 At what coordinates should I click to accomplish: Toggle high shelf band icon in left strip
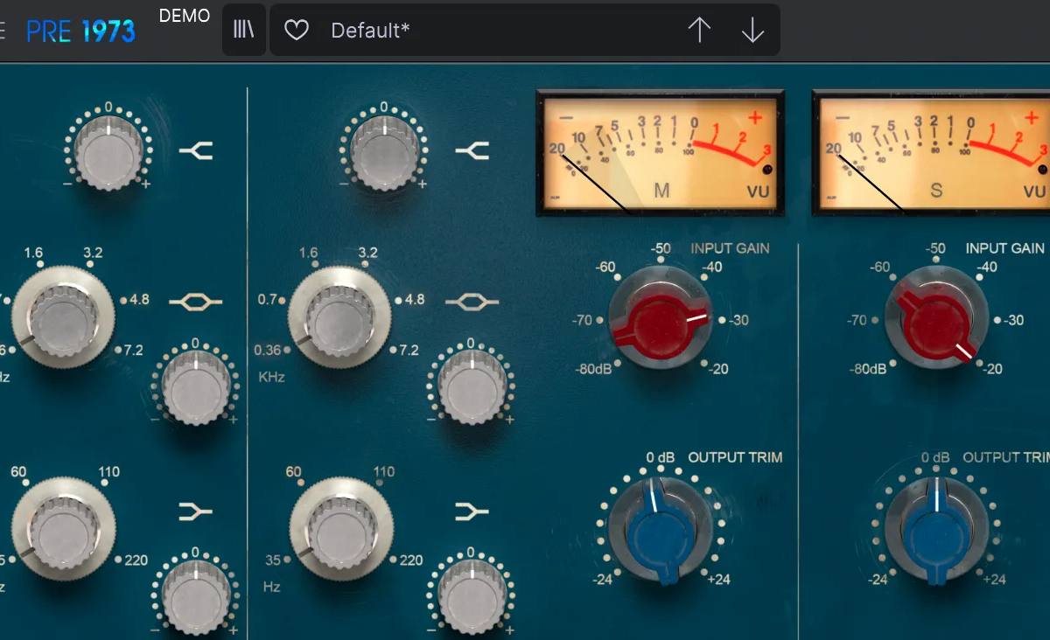pos(196,152)
